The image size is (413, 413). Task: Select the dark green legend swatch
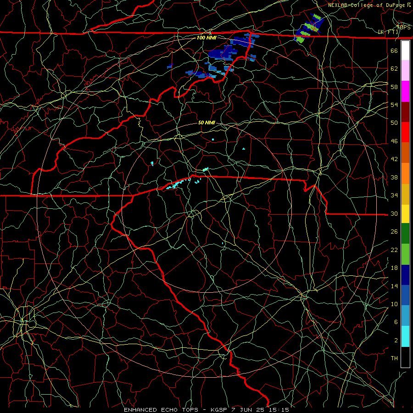click(405, 234)
